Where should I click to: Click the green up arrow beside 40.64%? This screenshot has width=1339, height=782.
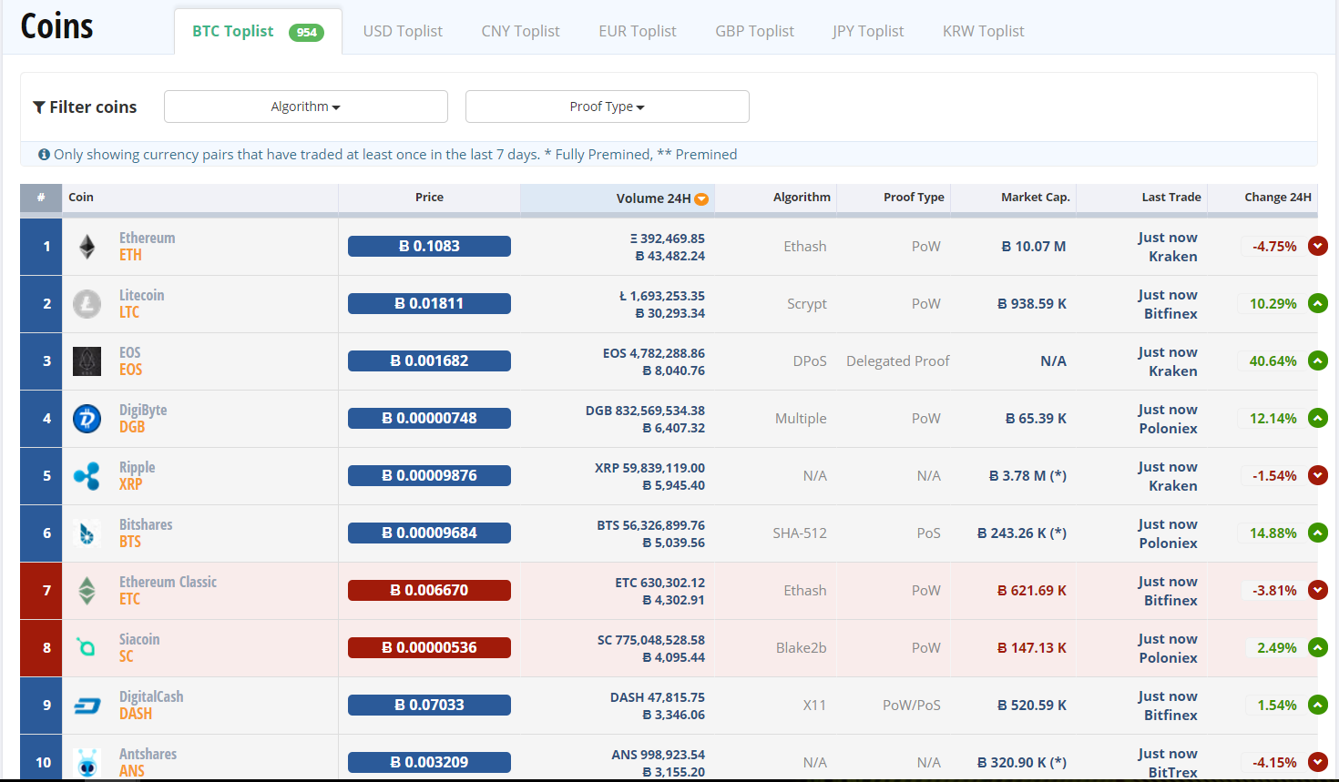(1318, 361)
